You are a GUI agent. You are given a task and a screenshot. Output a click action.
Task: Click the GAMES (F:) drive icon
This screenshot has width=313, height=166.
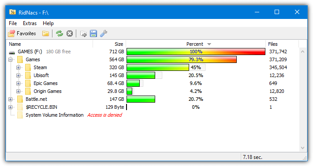coord(12,52)
